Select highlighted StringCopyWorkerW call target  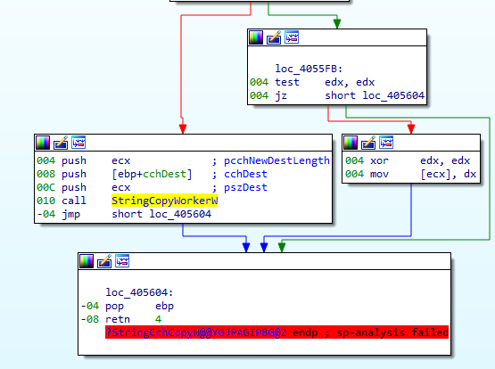coord(164,201)
